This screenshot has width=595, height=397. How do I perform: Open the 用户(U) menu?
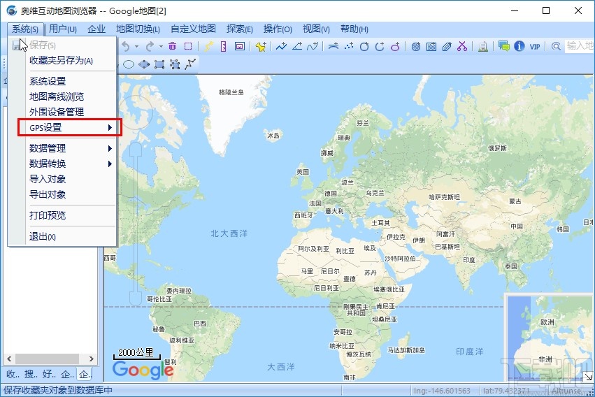[63, 29]
